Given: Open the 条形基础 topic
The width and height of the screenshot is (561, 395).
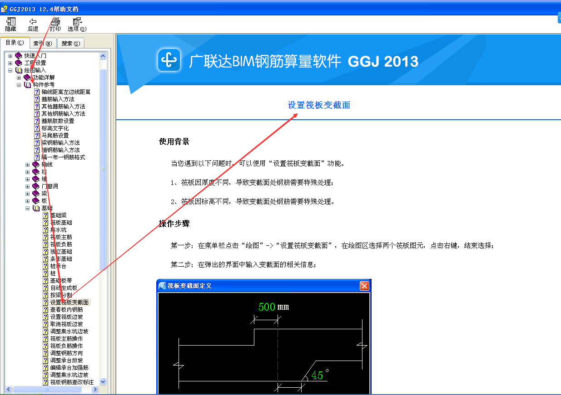Looking at the screenshot, I should [61, 259].
